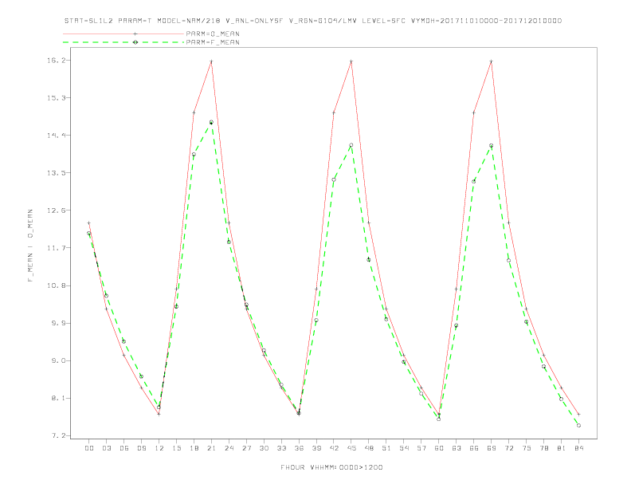
Task: Click the 06 forecast hour tick label
Action: pos(124,448)
